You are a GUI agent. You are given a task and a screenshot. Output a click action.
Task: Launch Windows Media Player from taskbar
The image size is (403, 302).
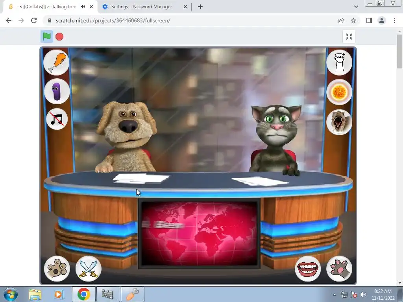pyautogui.click(x=59, y=294)
